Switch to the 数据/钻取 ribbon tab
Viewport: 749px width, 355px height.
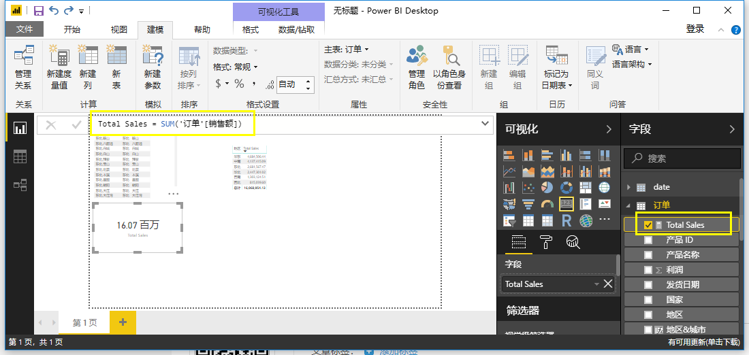(297, 30)
